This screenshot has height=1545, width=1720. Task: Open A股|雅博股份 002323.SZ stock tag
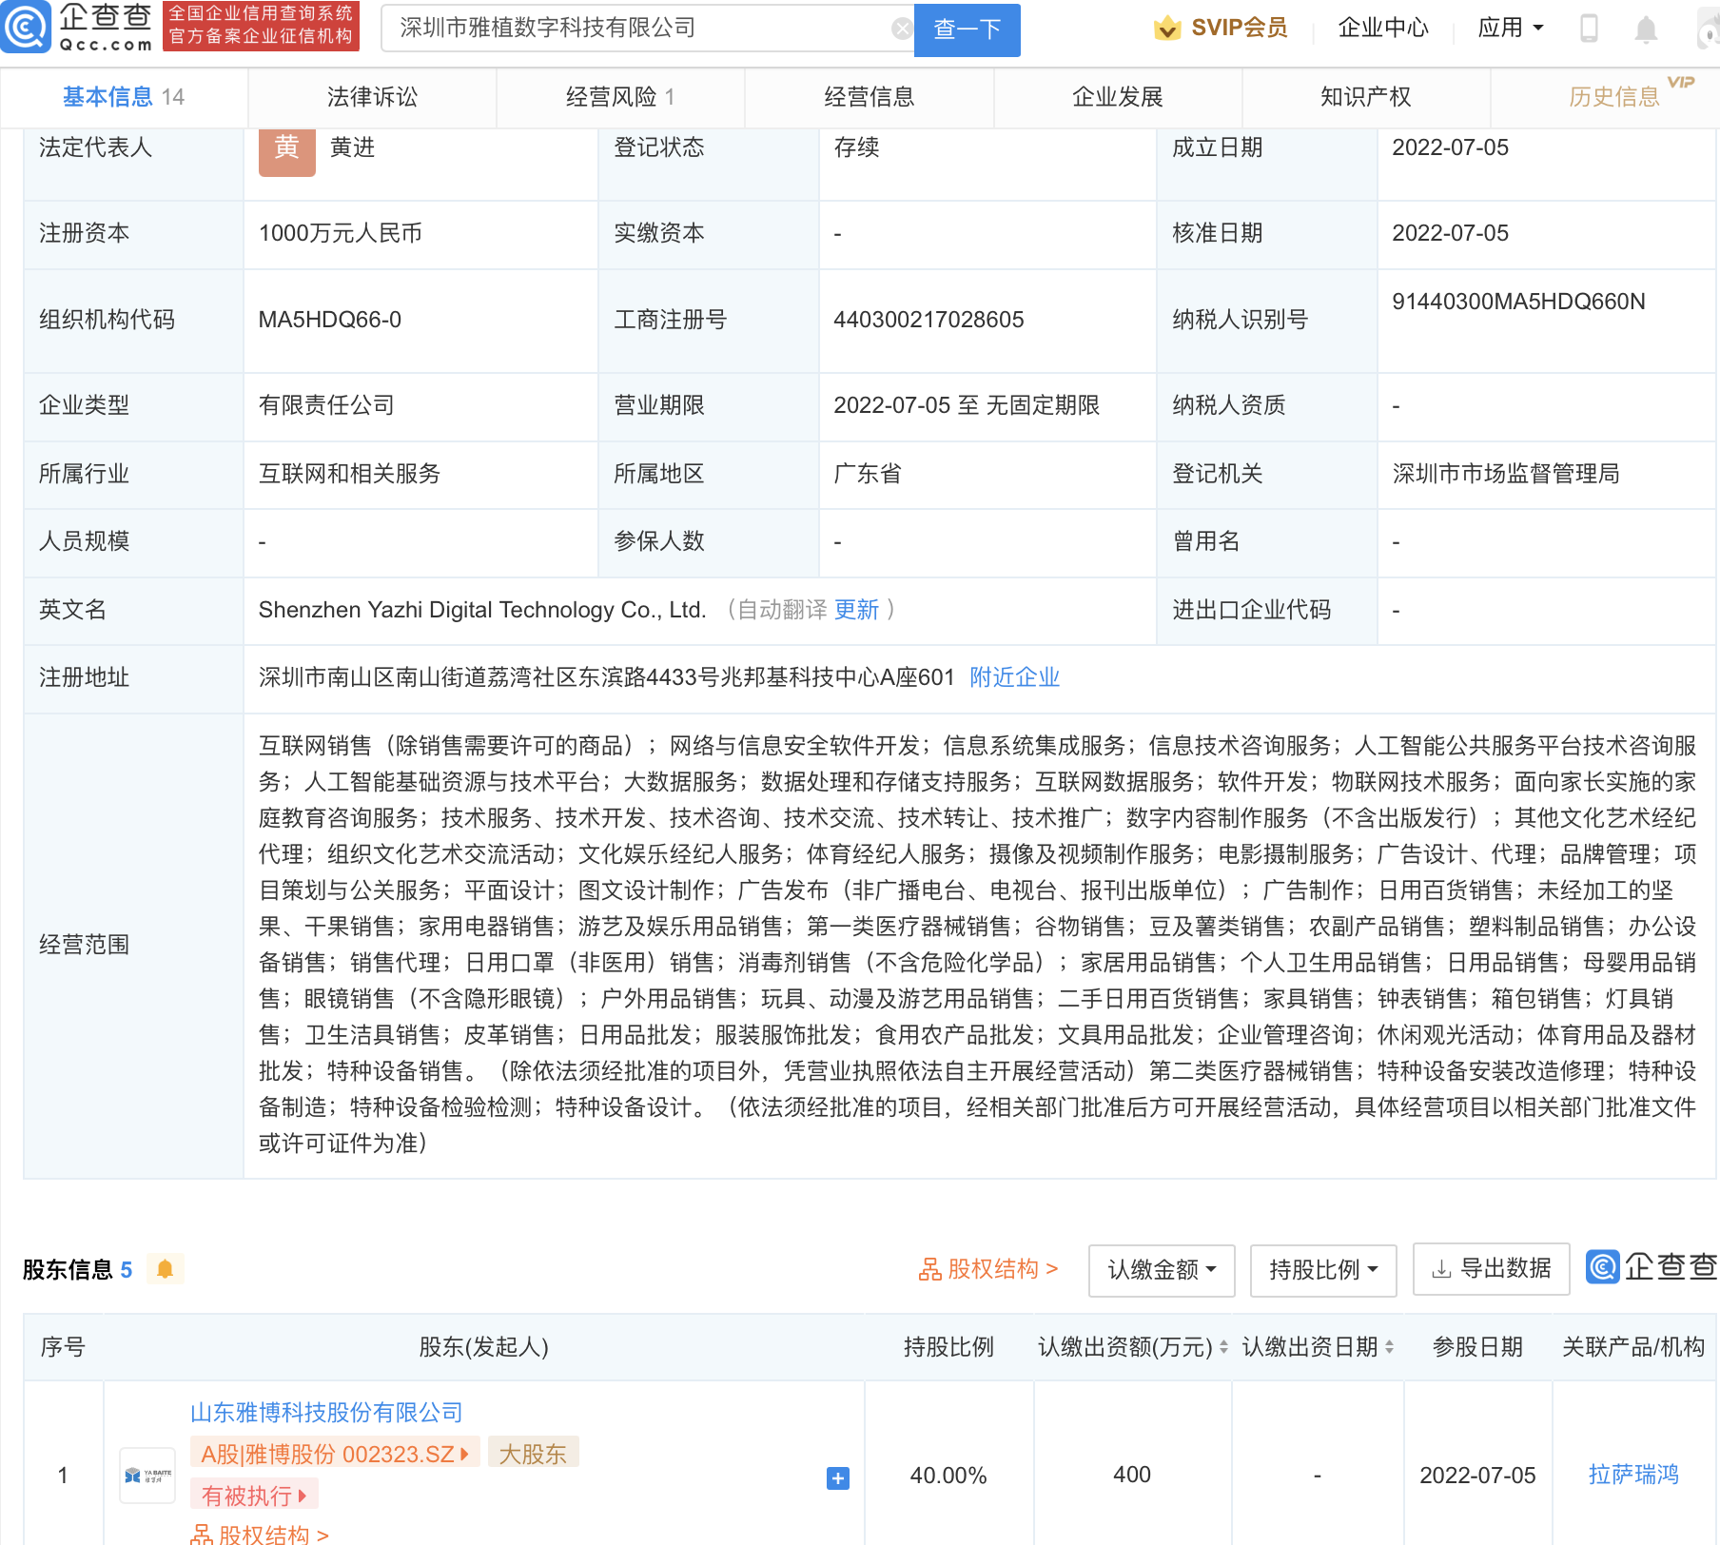click(x=335, y=1454)
